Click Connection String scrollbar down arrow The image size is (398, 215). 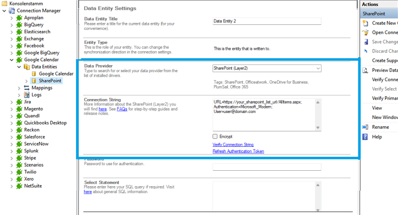pos(318,128)
